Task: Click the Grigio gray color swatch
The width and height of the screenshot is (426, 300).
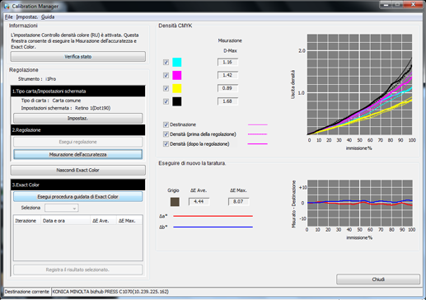Action: pos(175,202)
